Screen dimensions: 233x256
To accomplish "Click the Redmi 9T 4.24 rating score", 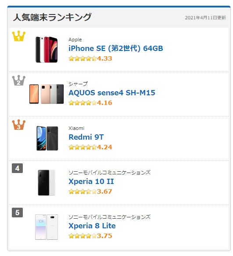I will pos(104,147).
